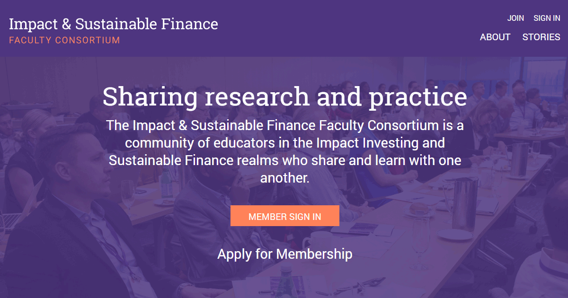
Task: Click the Impact & Sustainable Finance logo
Action: point(114,24)
